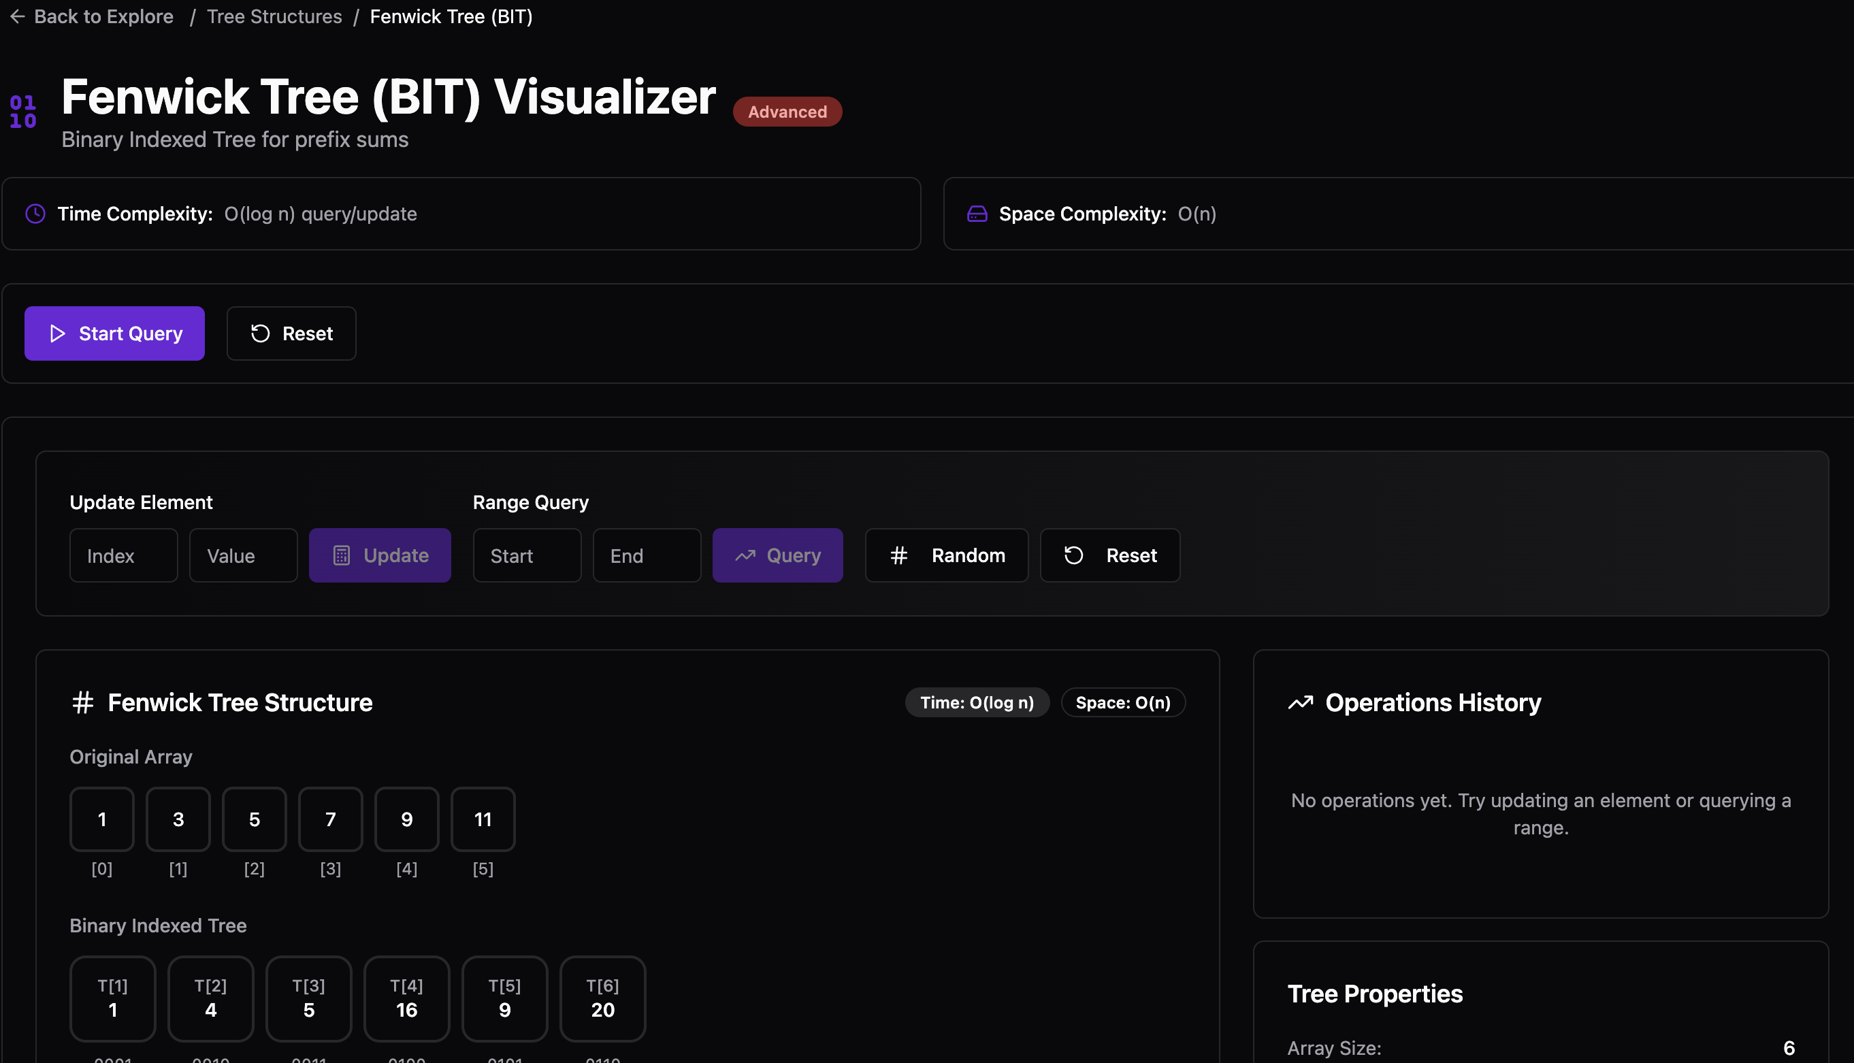
Task: Click the circular reset arrow icon near Start Query
Action: pyautogui.click(x=259, y=333)
